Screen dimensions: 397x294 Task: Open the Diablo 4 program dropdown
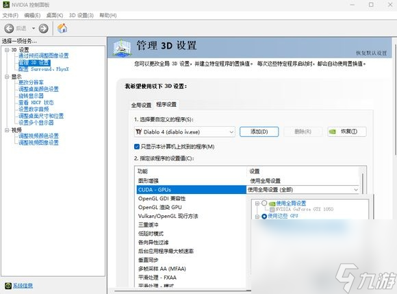pos(185,132)
